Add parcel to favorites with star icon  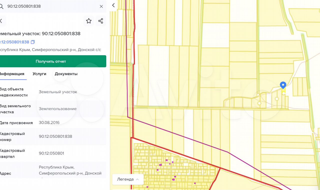point(89,21)
